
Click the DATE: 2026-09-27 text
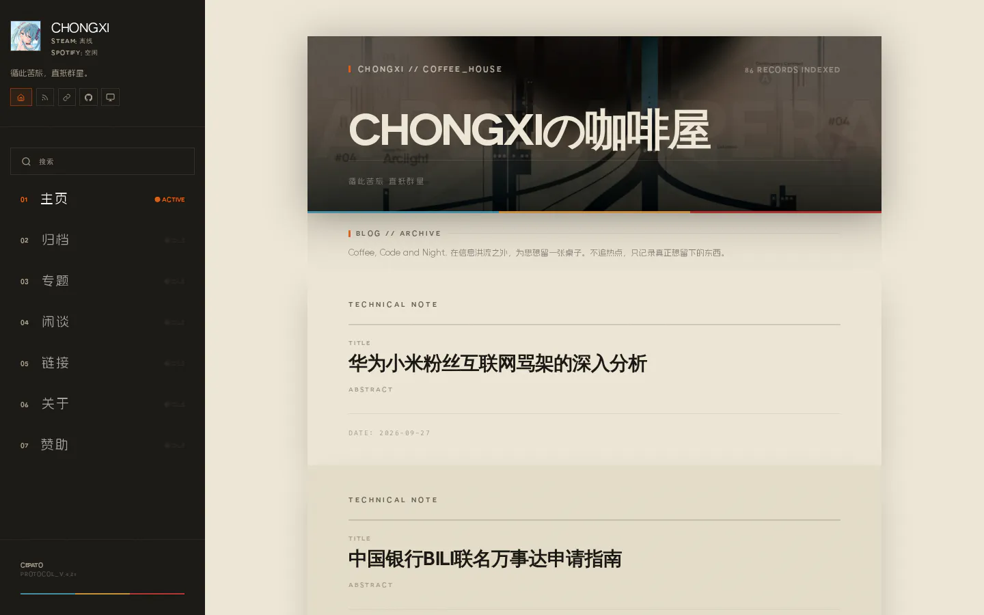[389, 433]
